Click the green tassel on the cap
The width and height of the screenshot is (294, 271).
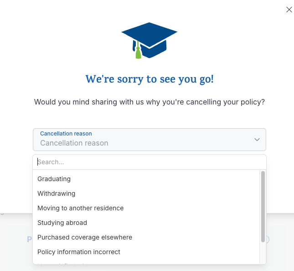pyautogui.click(x=138, y=52)
